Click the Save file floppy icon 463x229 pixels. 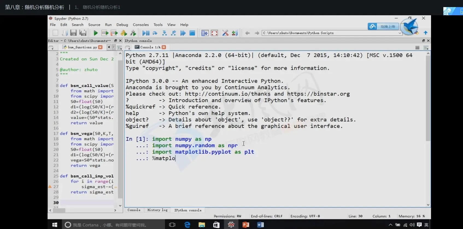[73, 33]
